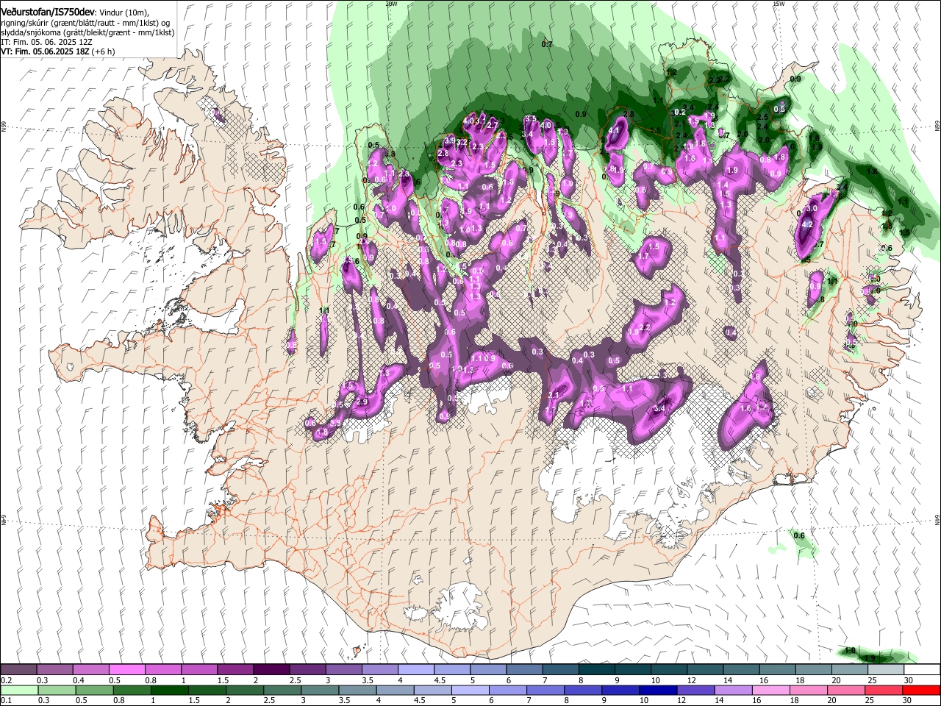941x706 pixels.
Task: Pick the bright red swatch after rain label 30
Action: [x=922, y=690]
